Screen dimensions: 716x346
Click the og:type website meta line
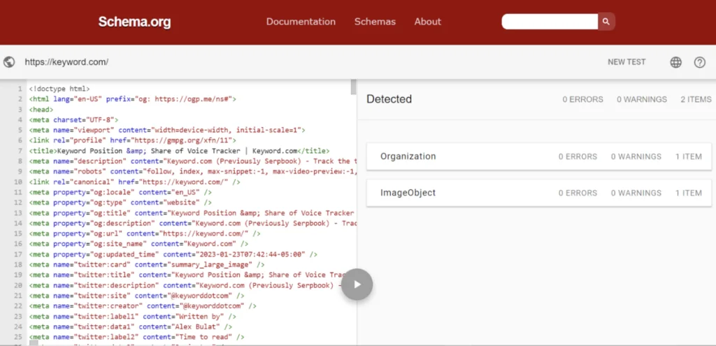(x=120, y=202)
